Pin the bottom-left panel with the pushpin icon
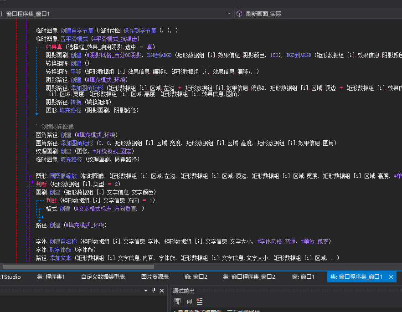 [154, 291]
